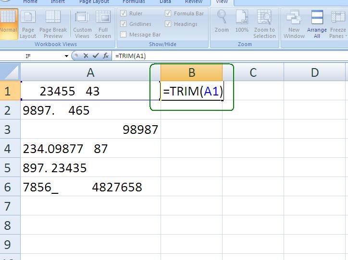Open Page Break Preview
The image size is (348, 260).
pos(53,24)
